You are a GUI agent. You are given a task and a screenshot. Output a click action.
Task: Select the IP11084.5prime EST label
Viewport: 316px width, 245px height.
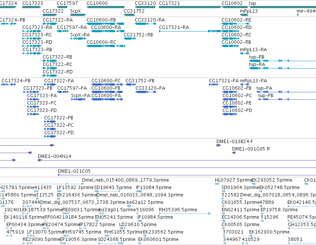[154, 188]
